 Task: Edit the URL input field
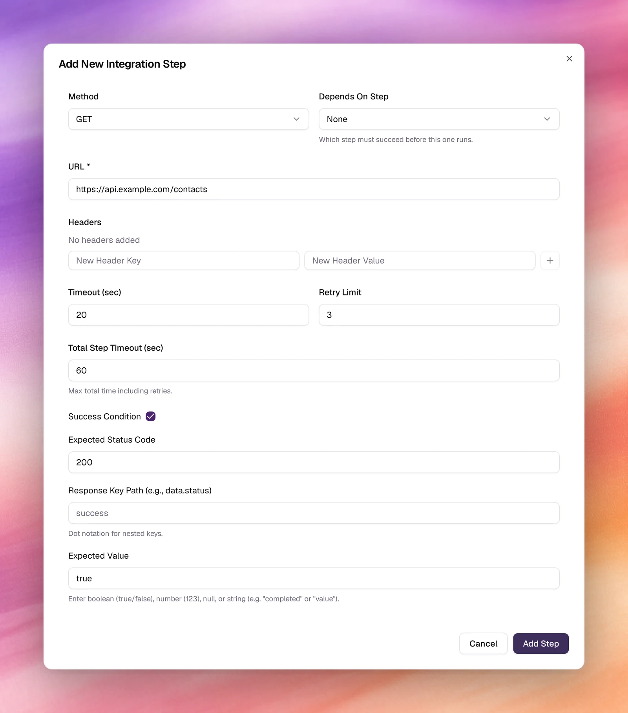(314, 189)
